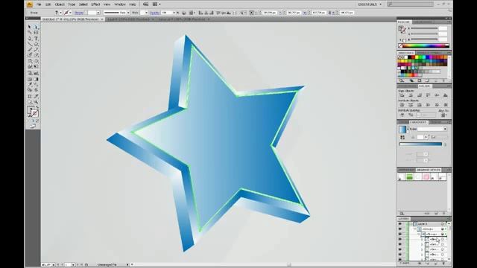Open the status bar display dropdown arrow

coord(127,265)
